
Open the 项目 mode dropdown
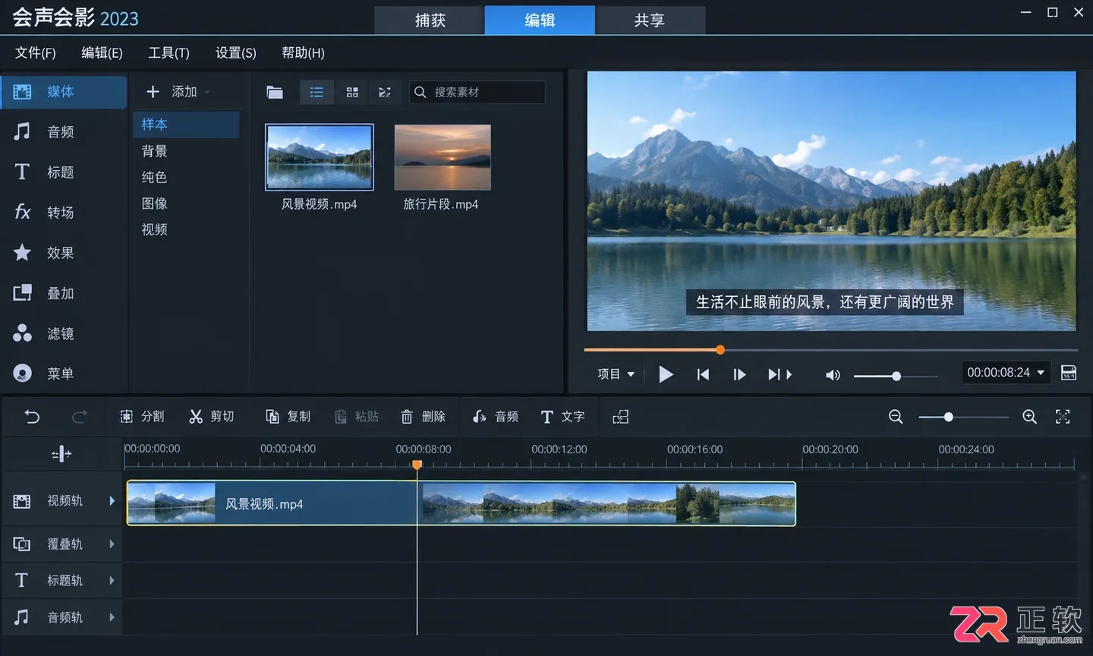pyautogui.click(x=616, y=374)
